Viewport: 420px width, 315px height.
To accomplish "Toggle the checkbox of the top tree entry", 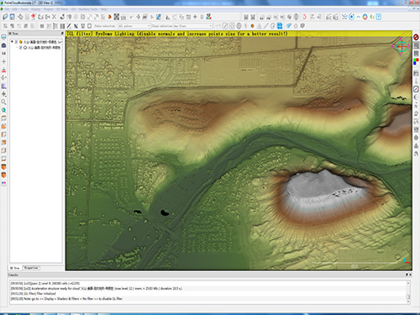I will (16, 42).
